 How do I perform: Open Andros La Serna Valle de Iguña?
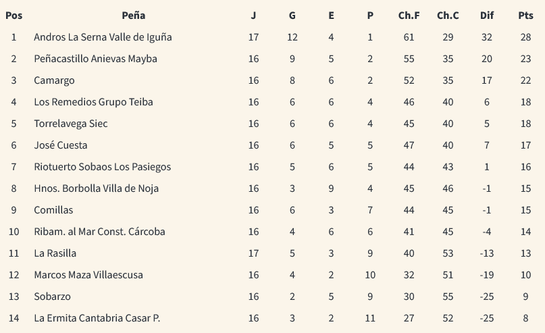point(103,37)
